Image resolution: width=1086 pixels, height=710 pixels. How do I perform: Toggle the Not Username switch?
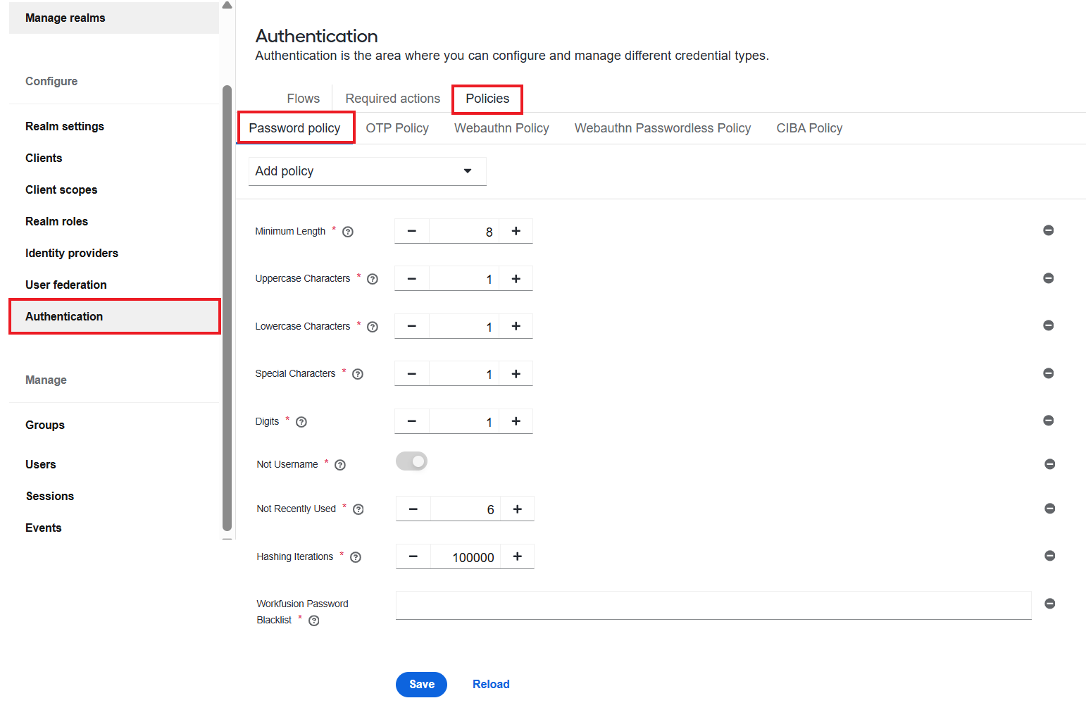[x=411, y=461]
